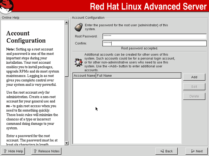This screenshot has height=156, width=209.
Task: Click the Hide Help label text
Action: 16,151
